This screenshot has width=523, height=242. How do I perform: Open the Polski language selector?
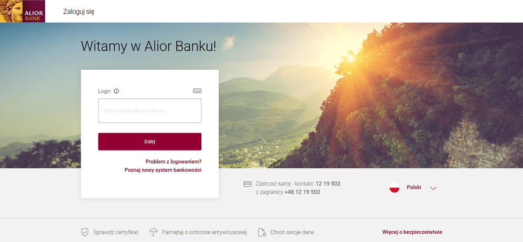(x=414, y=187)
